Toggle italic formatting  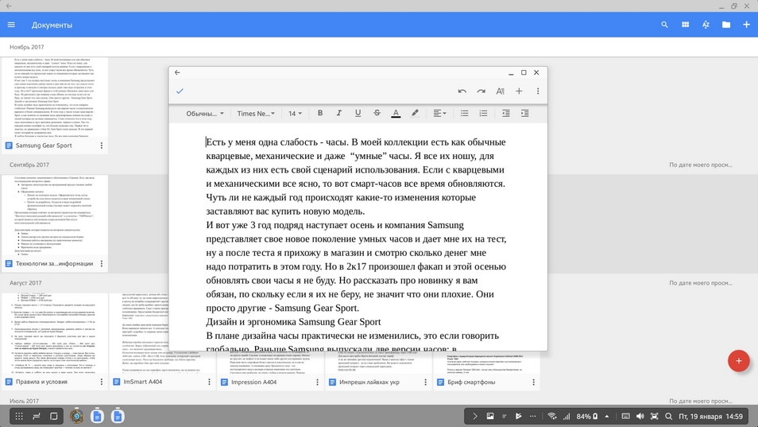pyautogui.click(x=339, y=113)
